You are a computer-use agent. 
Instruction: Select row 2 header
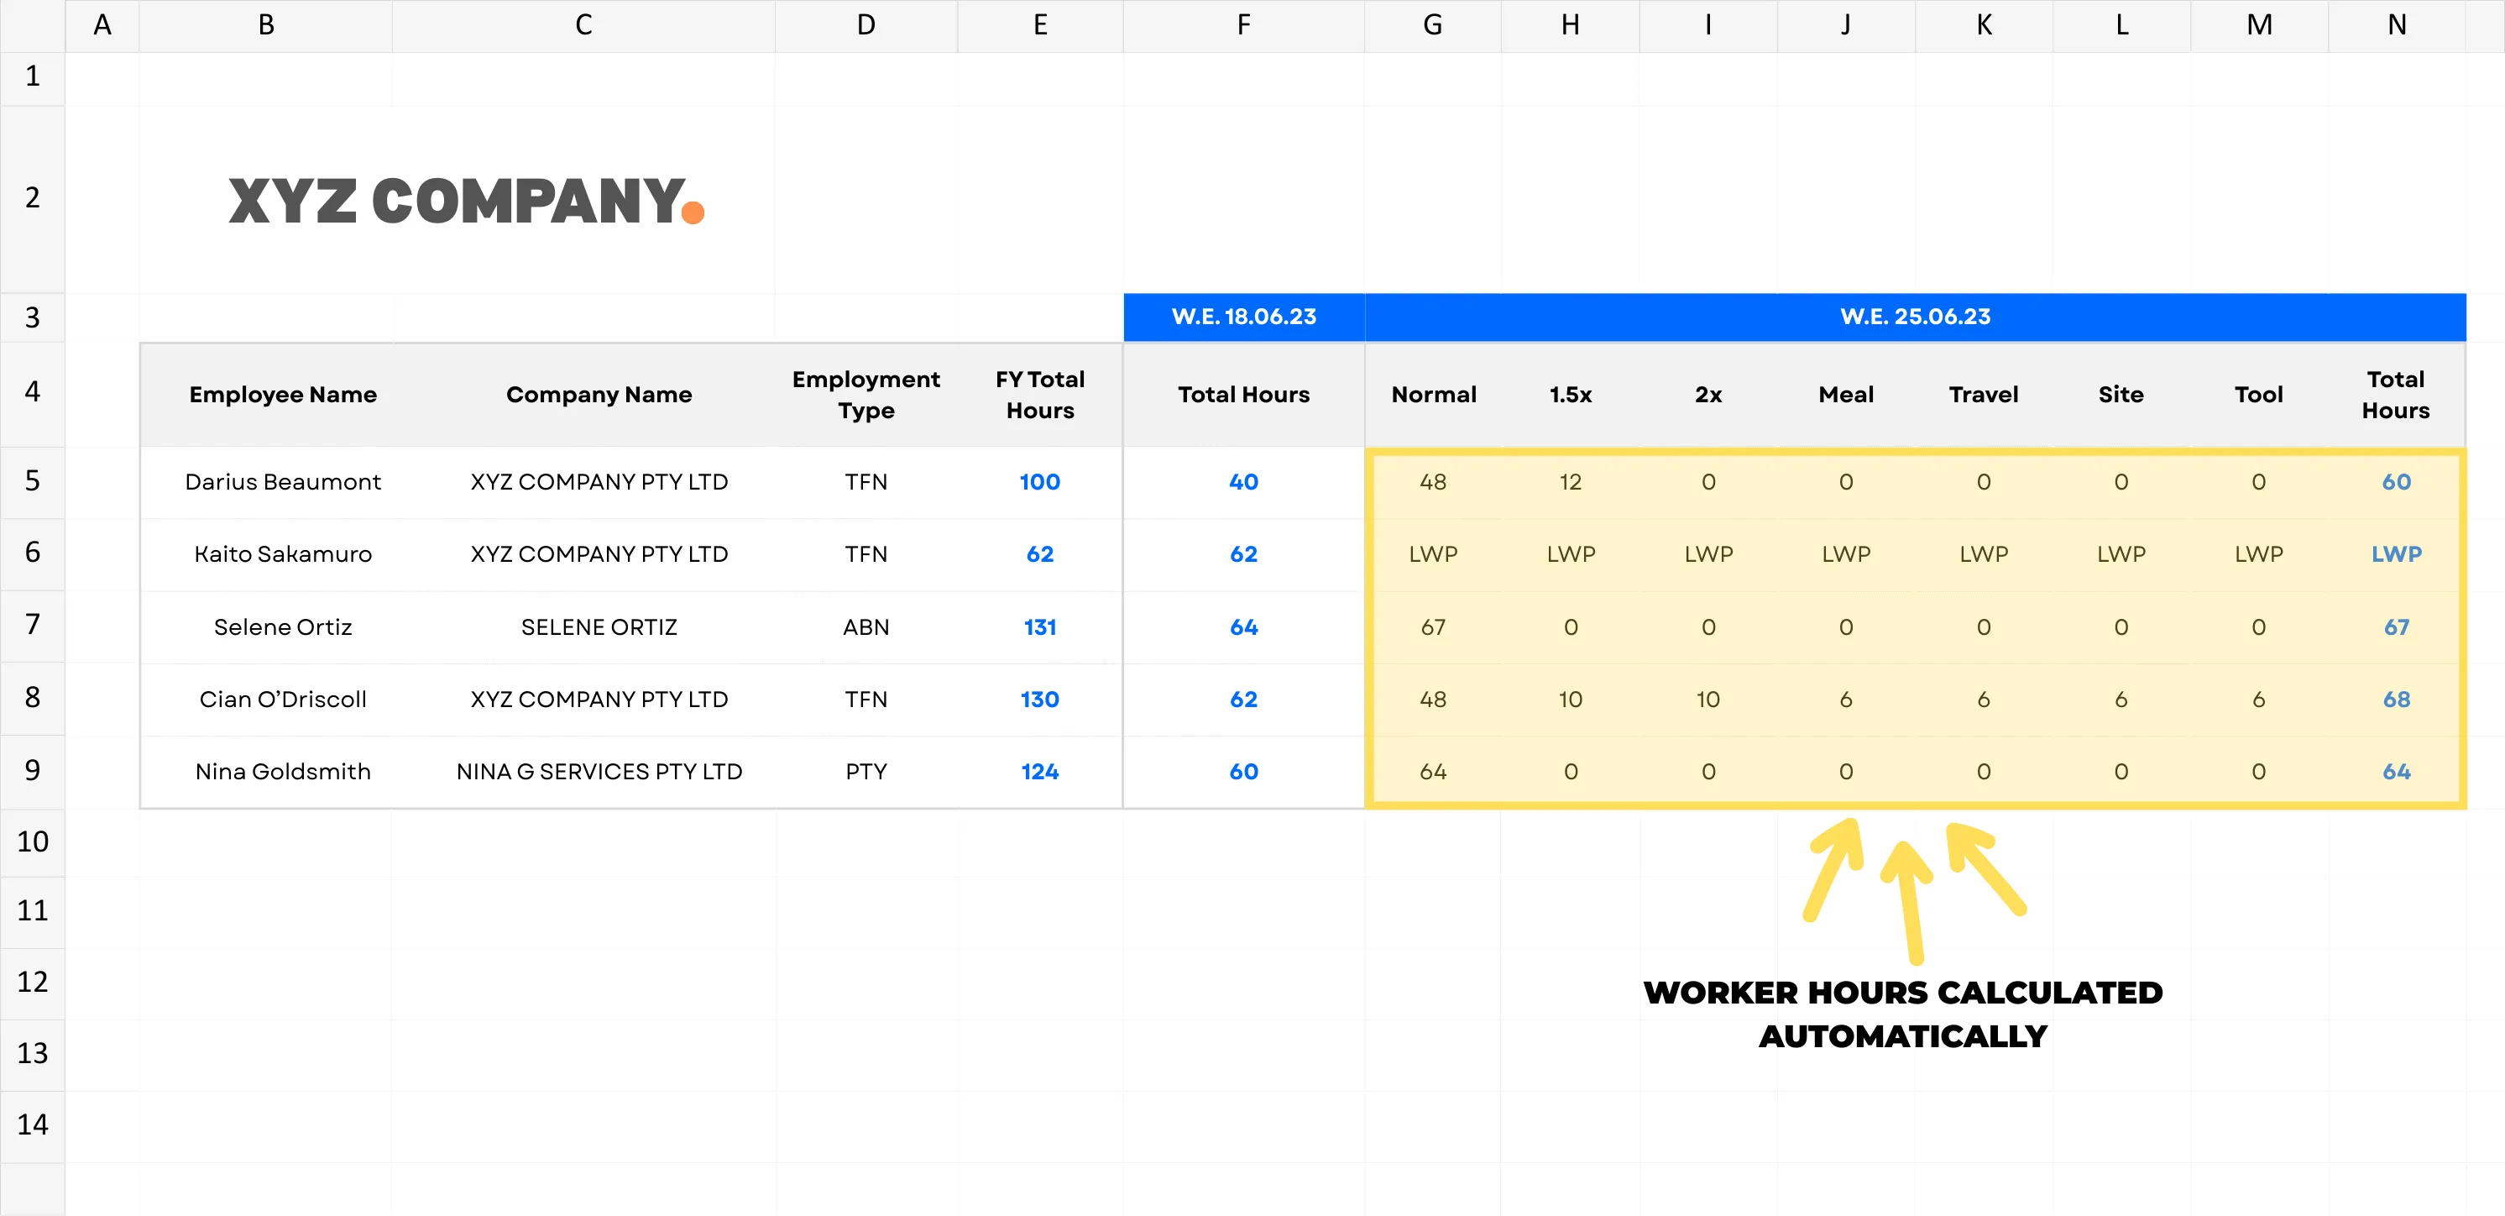click(32, 198)
